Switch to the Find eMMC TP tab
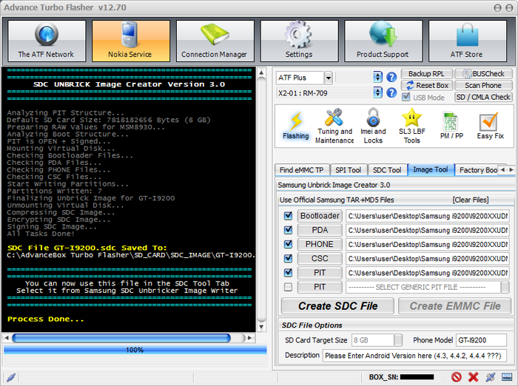This screenshot has height=386, width=518. click(x=301, y=170)
